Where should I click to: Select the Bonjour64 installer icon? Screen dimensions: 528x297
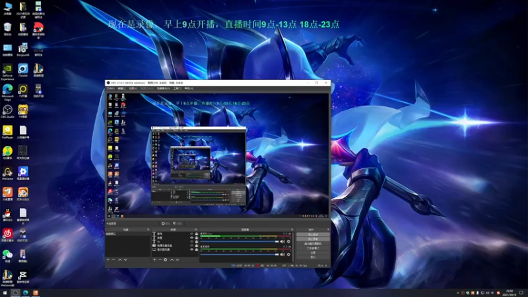[x=23, y=49]
